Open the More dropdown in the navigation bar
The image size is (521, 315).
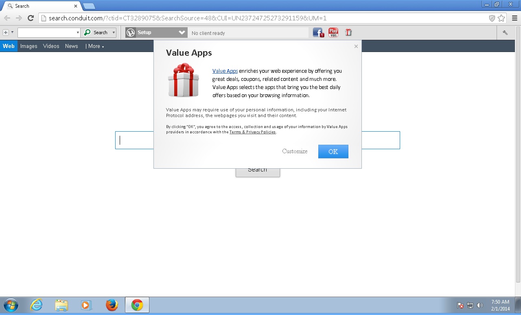(95, 46)
